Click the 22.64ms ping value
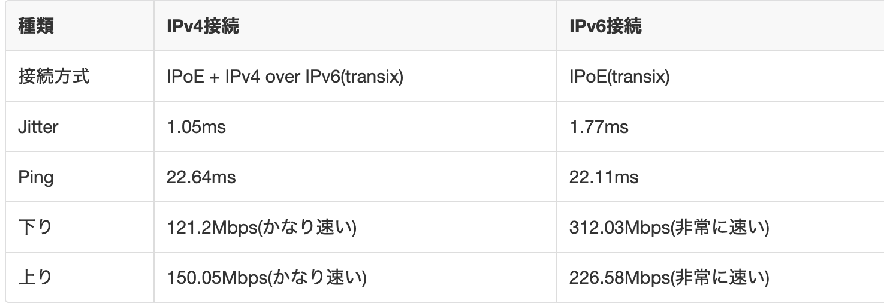 (201, 177)
